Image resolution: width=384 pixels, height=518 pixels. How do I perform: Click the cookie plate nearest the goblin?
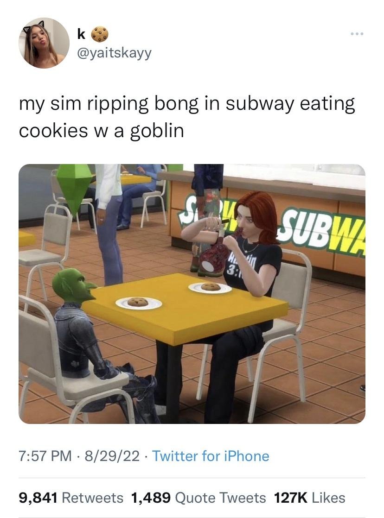139,303
